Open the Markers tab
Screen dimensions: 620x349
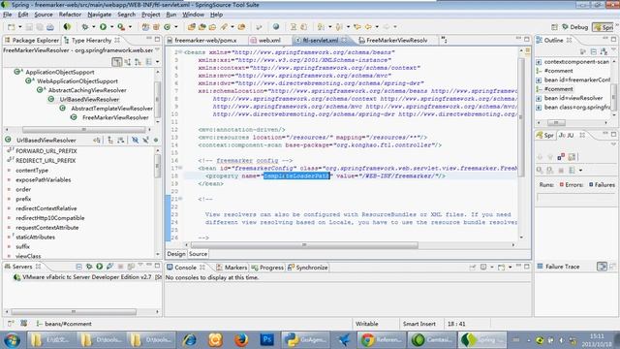[232, 268]
